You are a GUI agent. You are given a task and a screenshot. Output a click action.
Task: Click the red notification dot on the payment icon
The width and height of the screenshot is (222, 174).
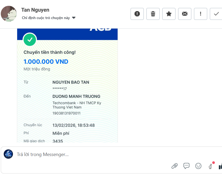click(213, 163)
